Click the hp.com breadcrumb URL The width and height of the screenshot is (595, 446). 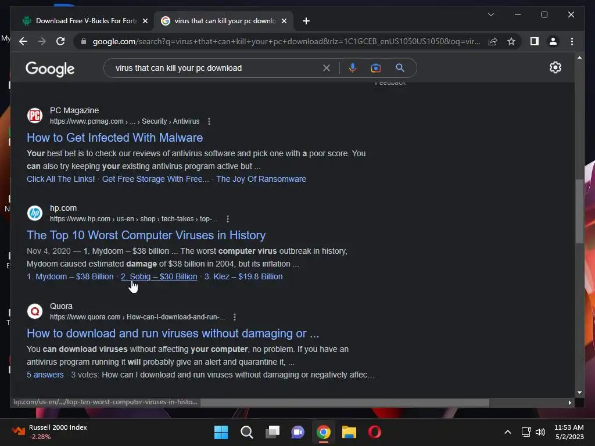click(134, 219)
